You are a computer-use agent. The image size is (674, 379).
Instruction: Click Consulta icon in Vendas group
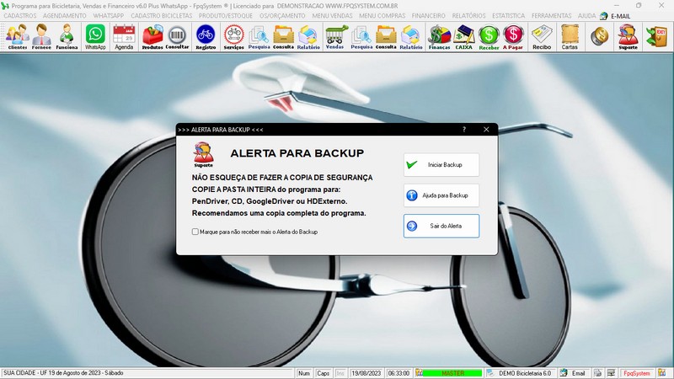click(386, 37)
